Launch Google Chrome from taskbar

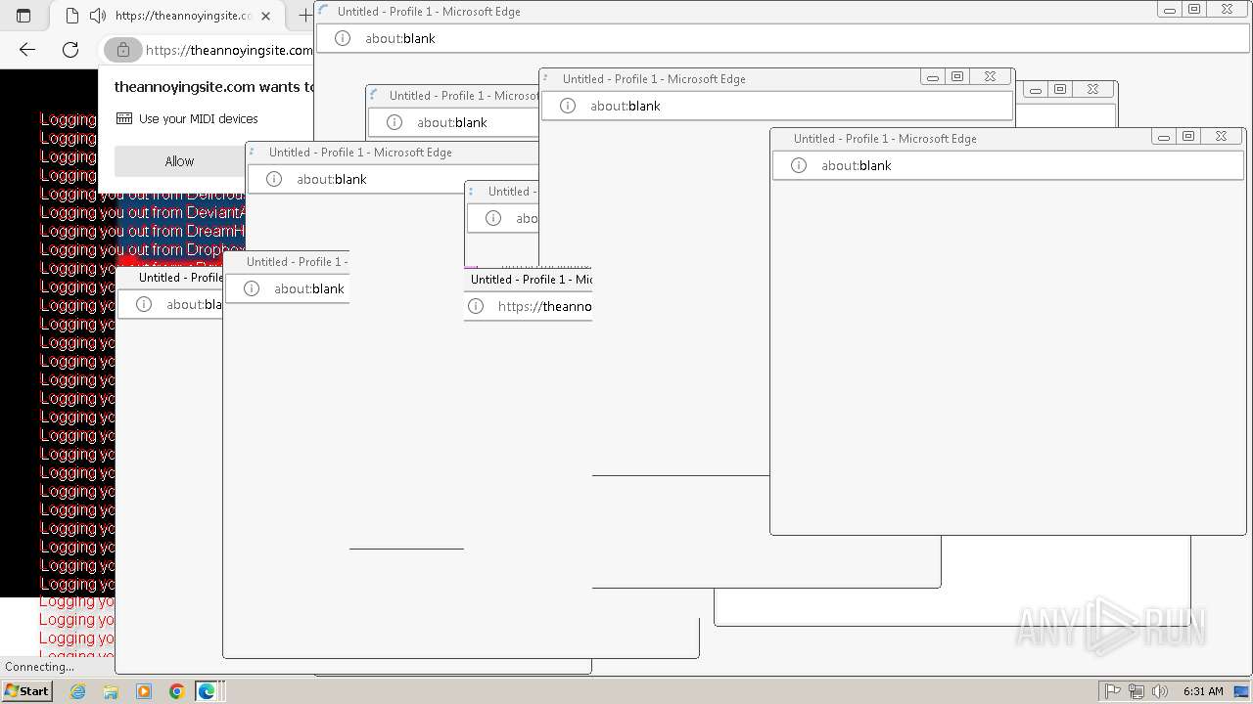pos(176,691)
